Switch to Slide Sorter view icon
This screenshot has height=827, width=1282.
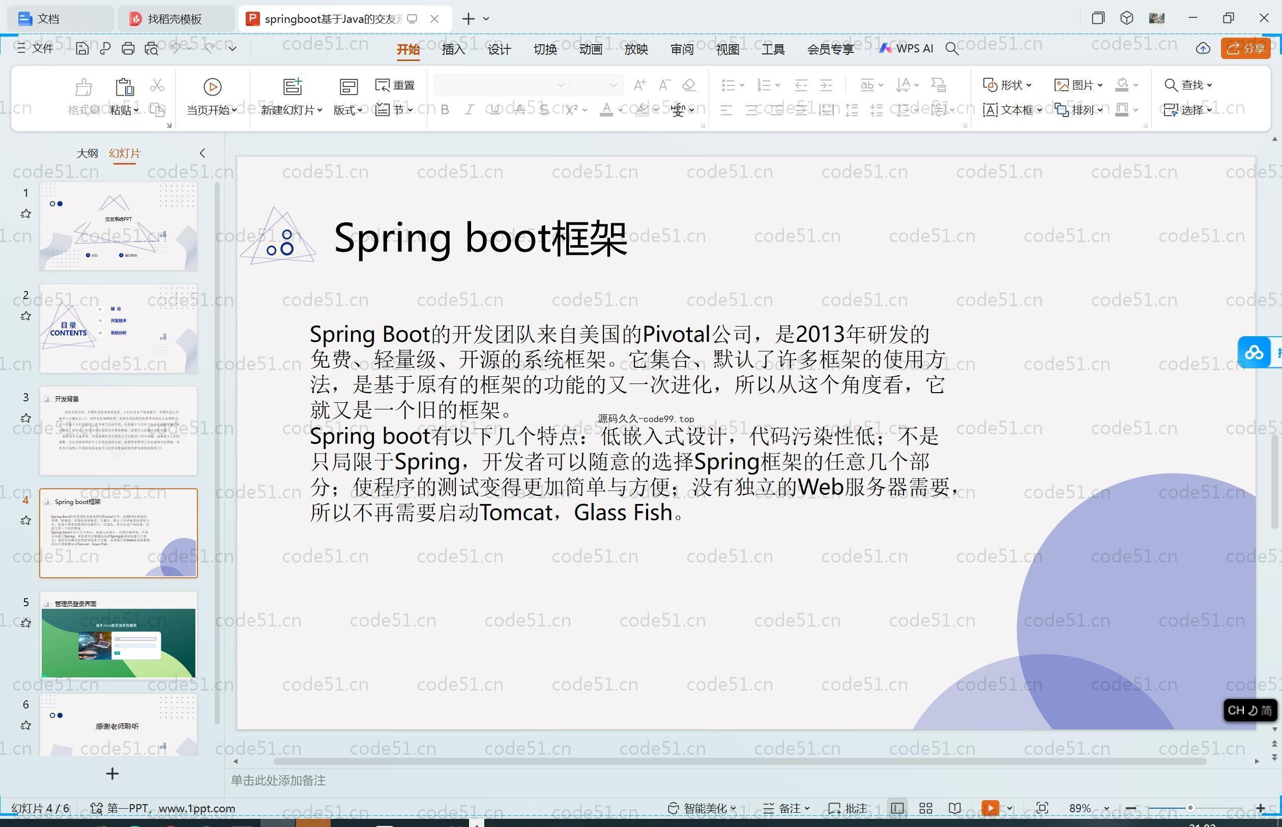click(x=926, y=808)
